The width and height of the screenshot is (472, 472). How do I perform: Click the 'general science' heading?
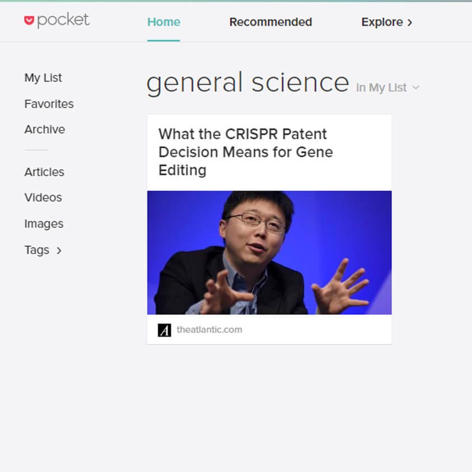point(247,83)
